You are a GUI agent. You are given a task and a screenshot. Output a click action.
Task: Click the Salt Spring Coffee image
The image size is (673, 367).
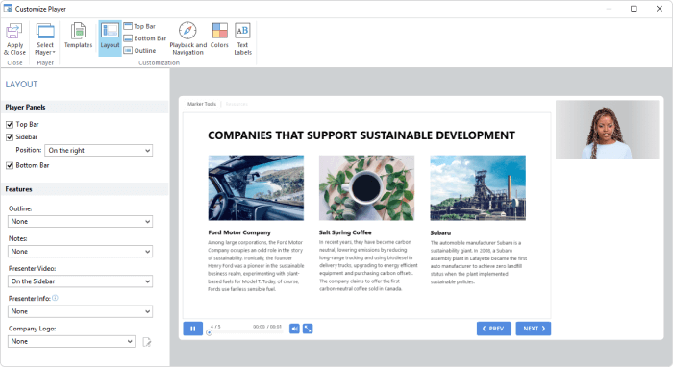[x=366, y=187]
